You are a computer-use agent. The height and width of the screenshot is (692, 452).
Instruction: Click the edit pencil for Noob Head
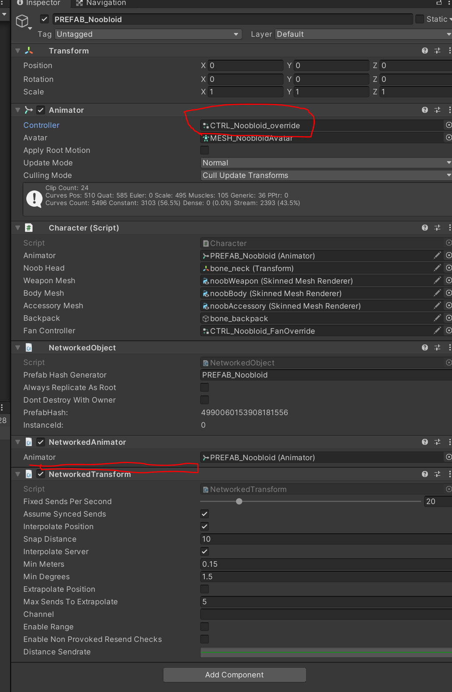pos(437,268)
